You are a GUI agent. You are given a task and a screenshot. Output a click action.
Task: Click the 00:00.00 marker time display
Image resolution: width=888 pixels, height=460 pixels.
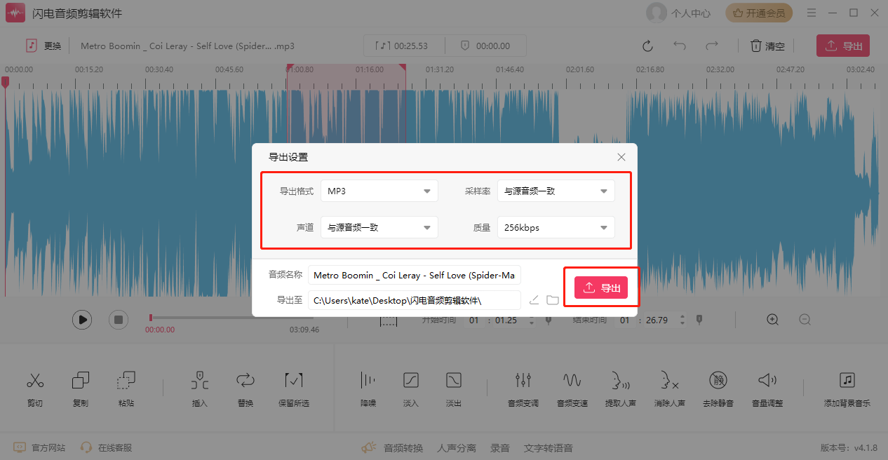[x=486, y=46]
